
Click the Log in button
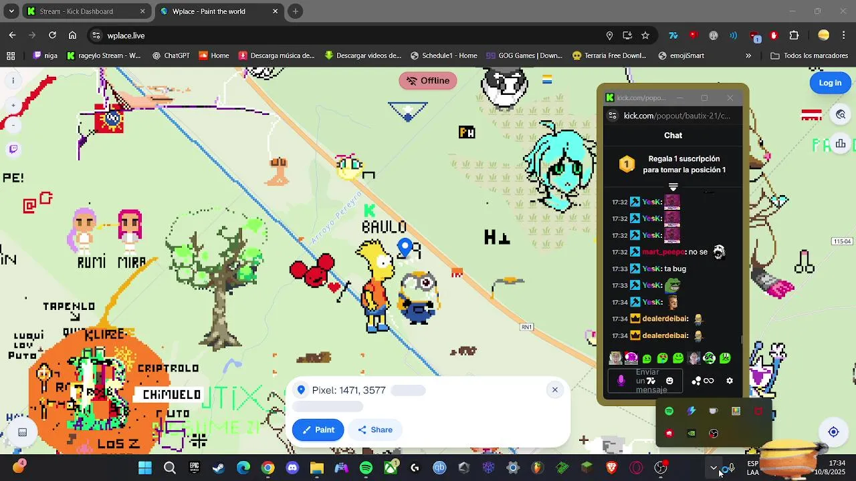(x=830, y=83)
